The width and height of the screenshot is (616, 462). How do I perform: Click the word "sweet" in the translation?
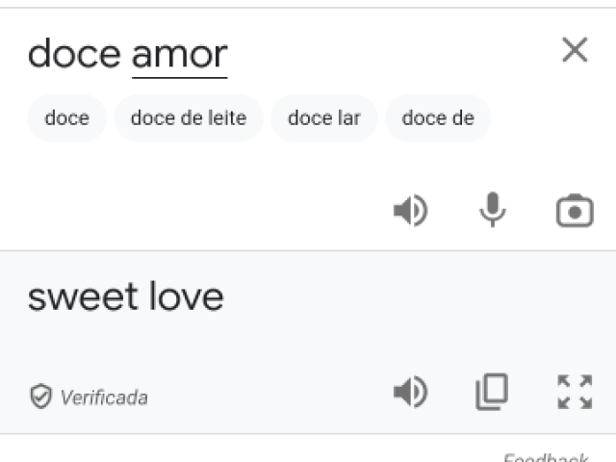[x=83, y=297]
